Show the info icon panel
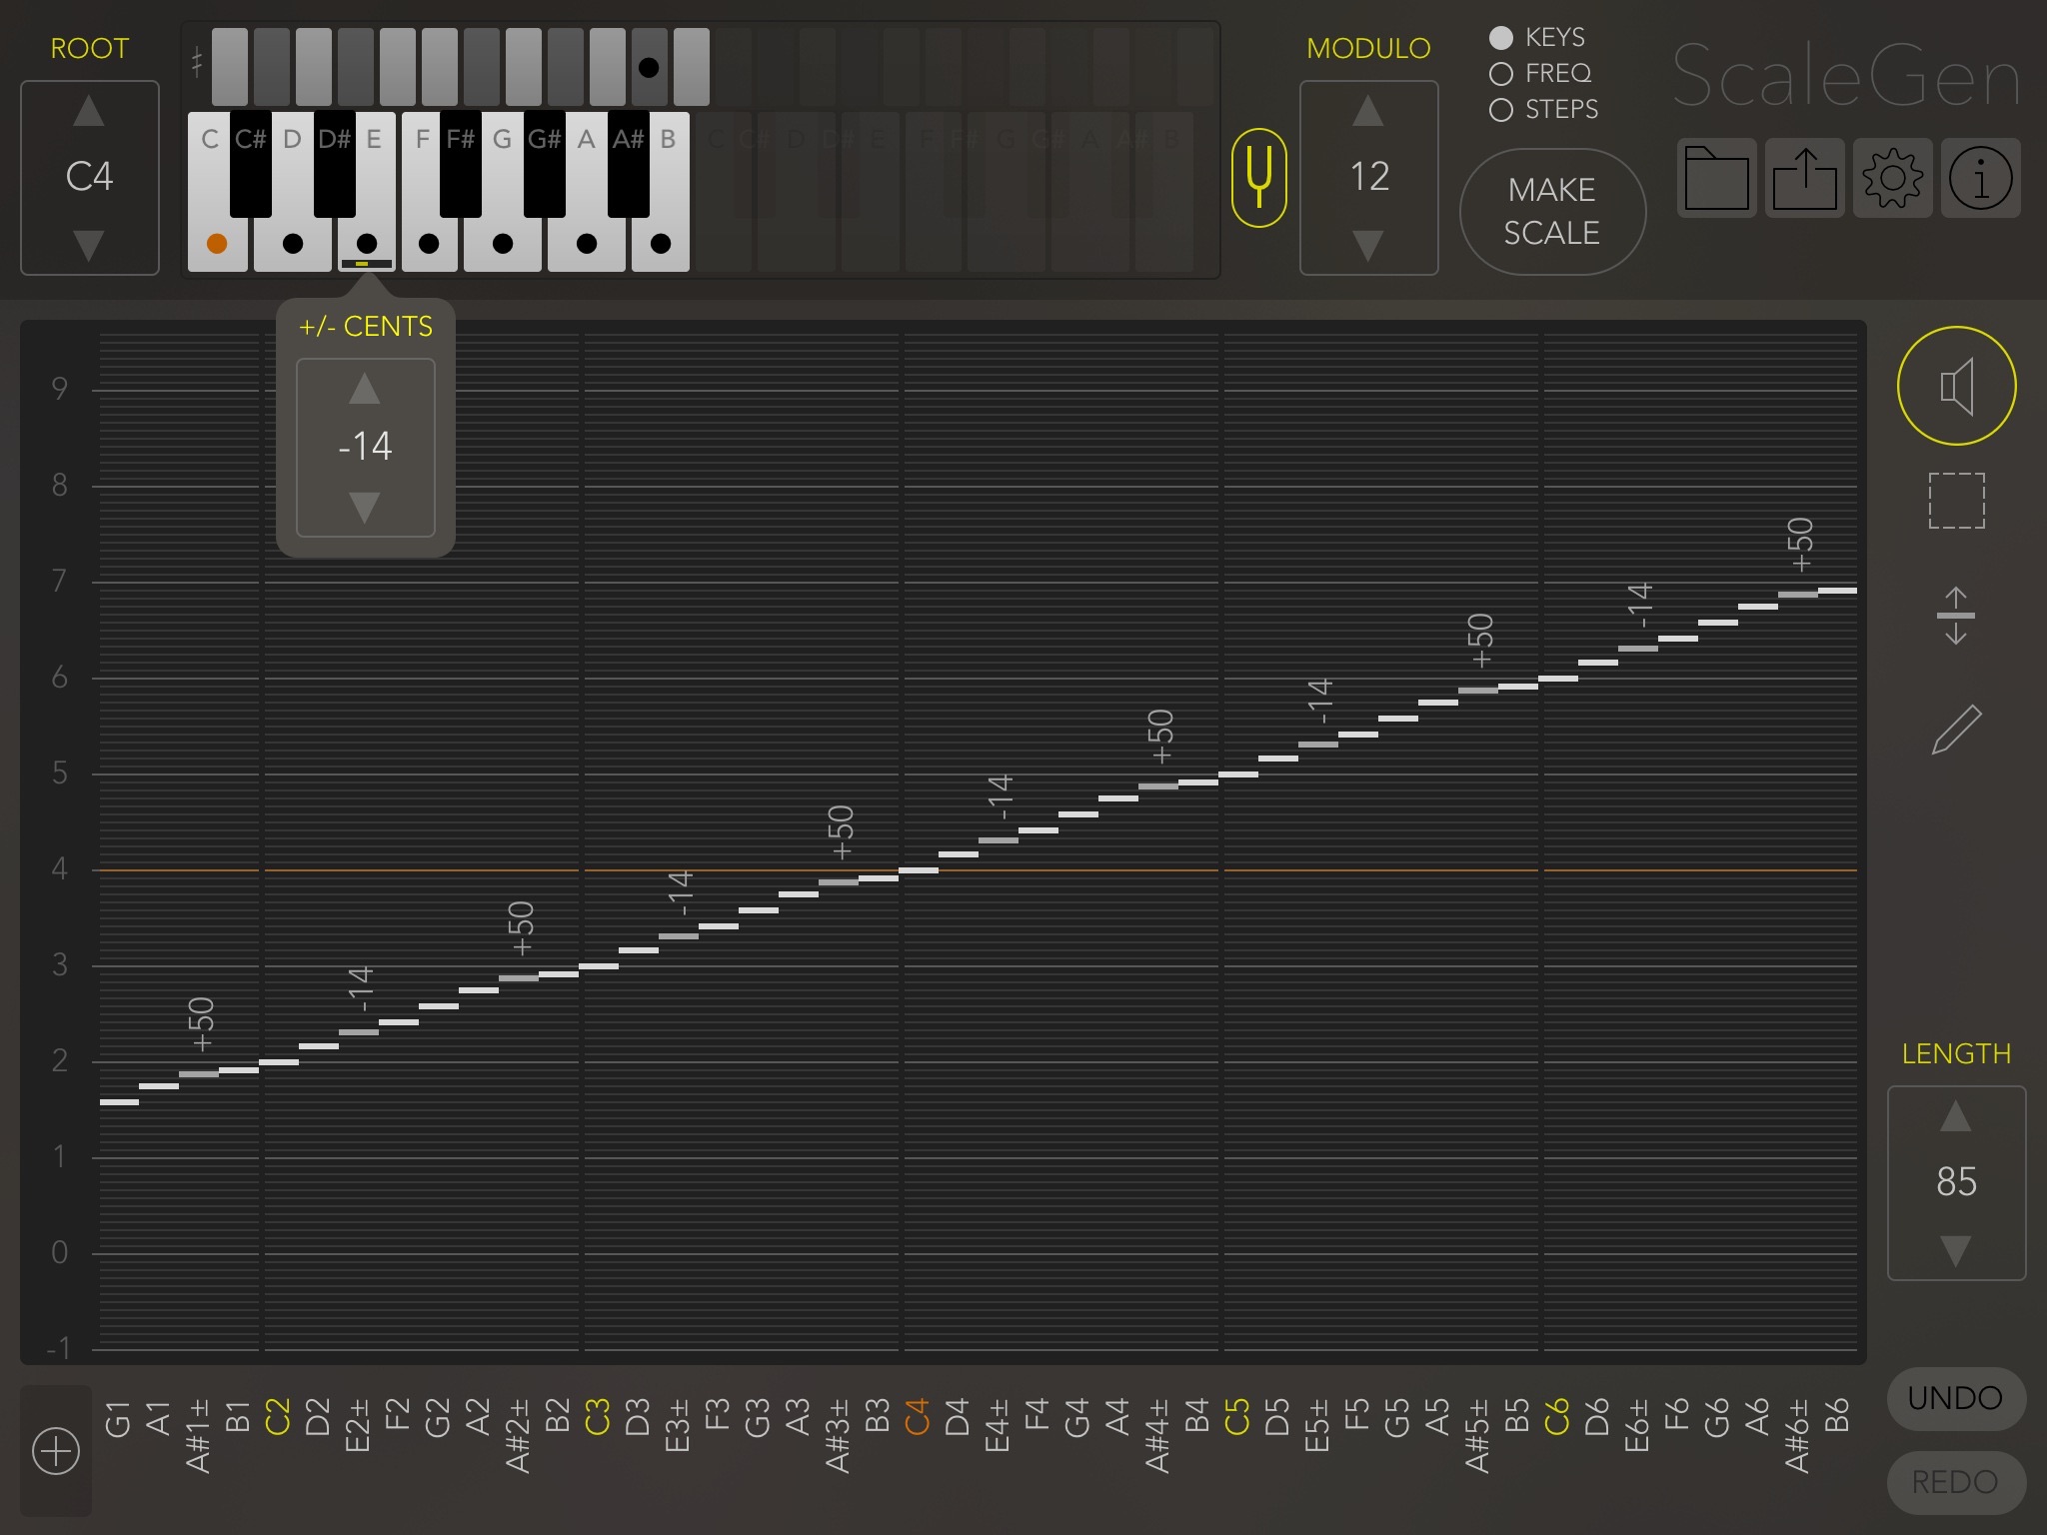 point(1980,178)
